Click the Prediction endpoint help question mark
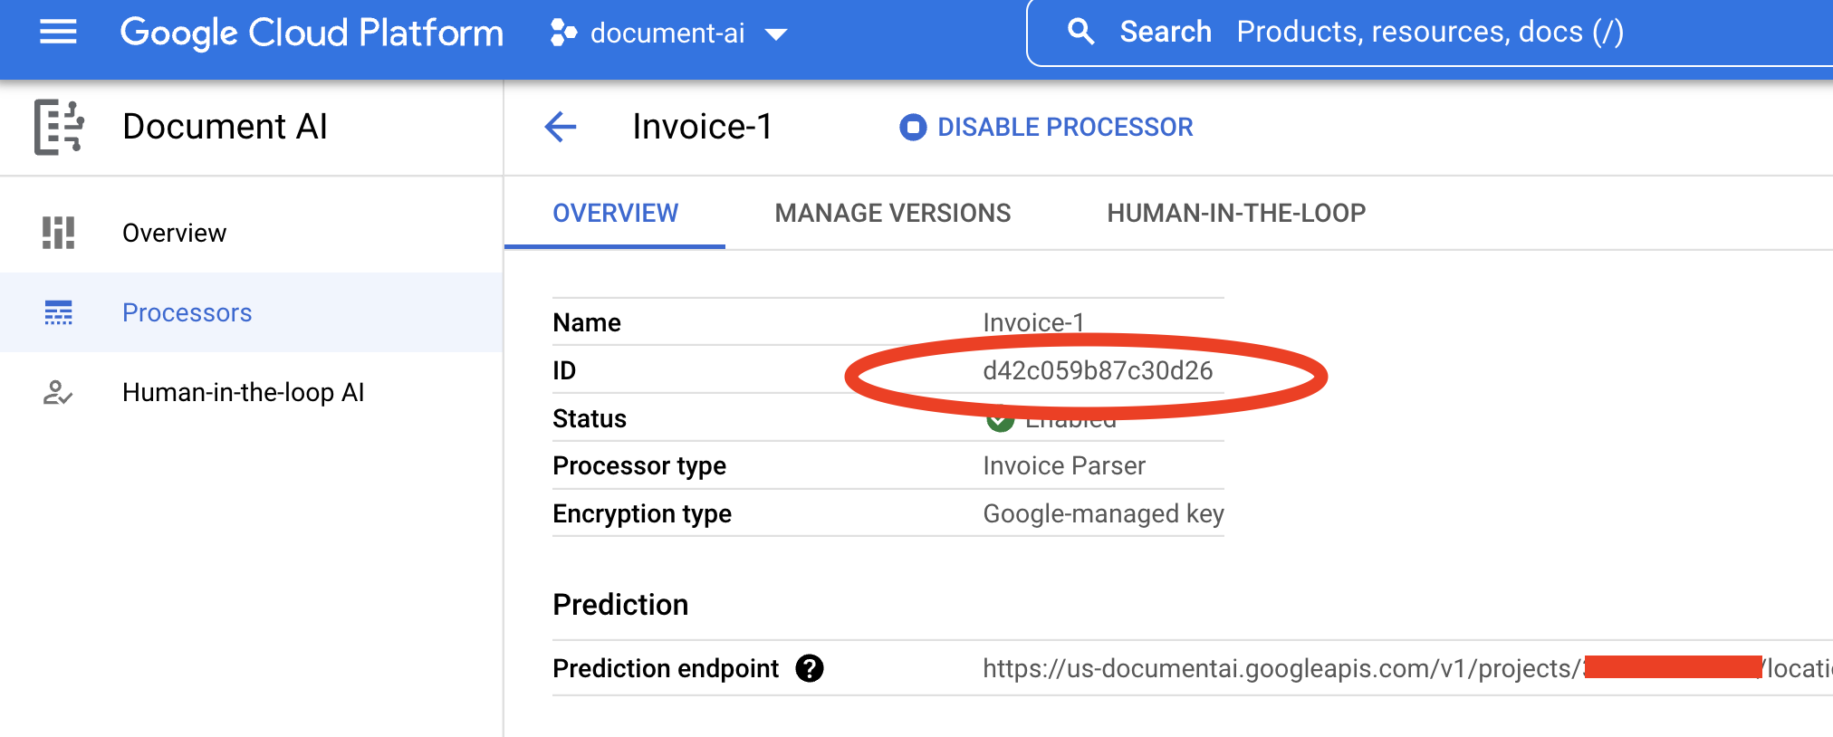Screen dimensions: 1833x737 coord(809,668)
